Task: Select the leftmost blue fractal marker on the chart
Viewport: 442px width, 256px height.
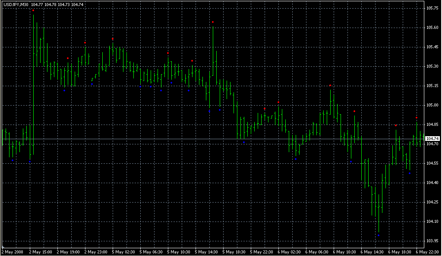Action: 13,160
